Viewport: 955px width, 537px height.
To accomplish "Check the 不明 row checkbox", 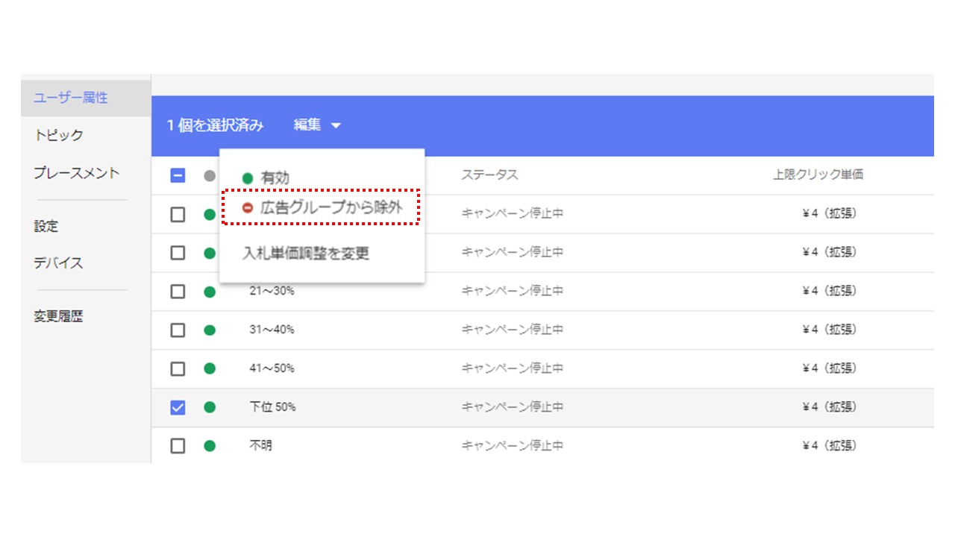I will tap(178, 446).
